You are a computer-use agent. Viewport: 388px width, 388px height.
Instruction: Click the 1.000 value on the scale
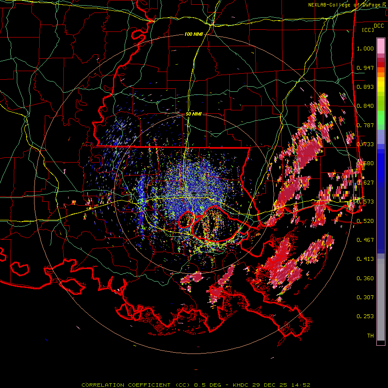click(x=365, y=48)
